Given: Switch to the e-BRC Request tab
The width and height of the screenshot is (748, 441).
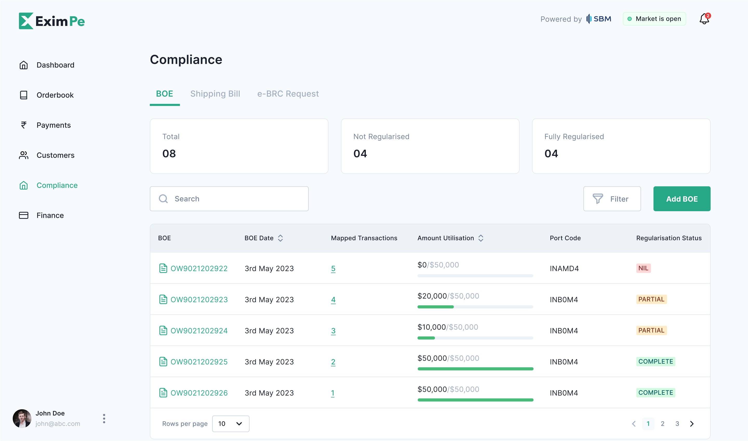Looking at the screenshot, I should point(288,94).
